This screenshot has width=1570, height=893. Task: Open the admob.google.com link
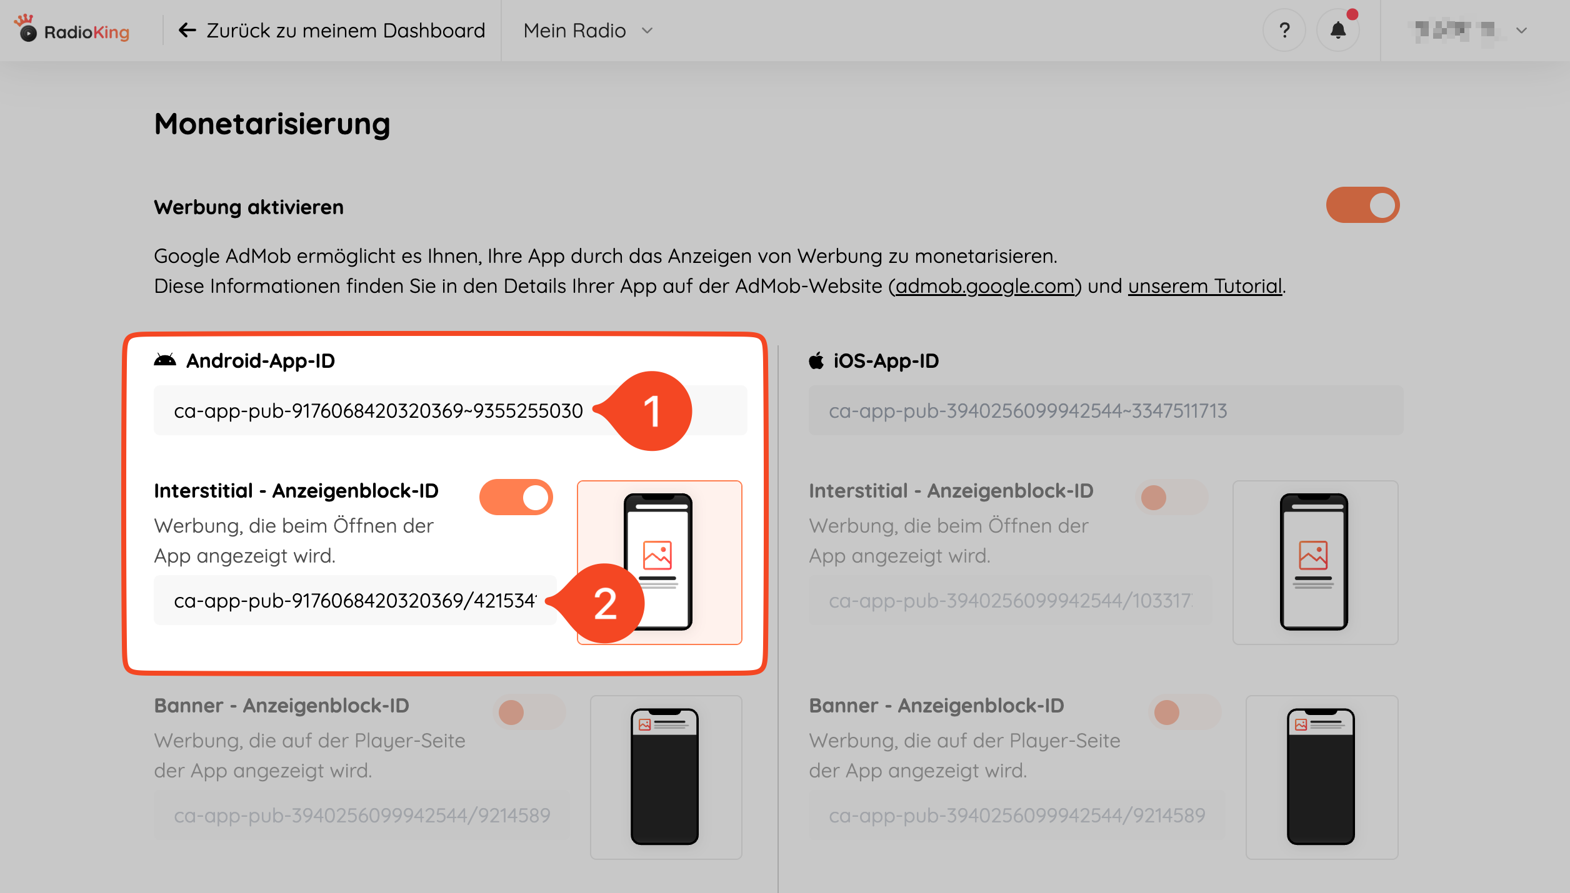[x=984, y=286]
